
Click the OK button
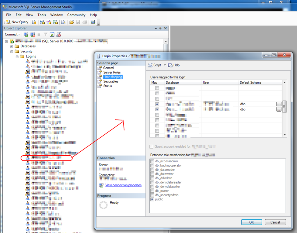pos(252,222)
